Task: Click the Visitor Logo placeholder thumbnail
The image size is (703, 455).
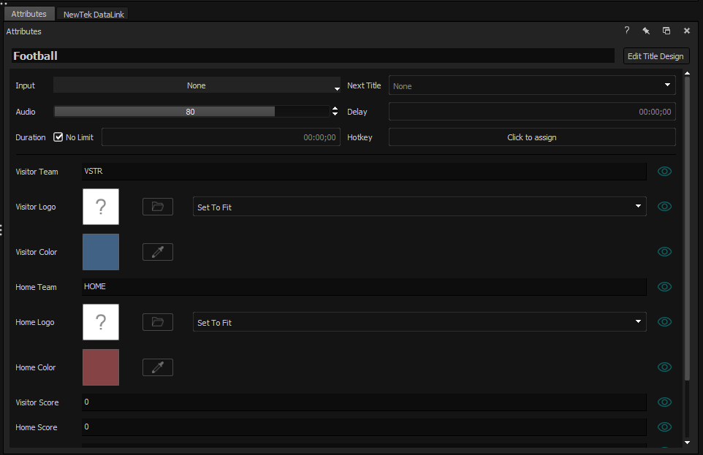Action: [101, 207]
